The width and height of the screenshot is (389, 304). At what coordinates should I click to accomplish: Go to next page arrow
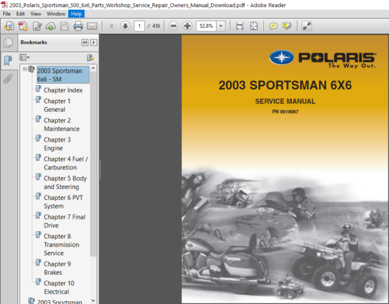125,26
